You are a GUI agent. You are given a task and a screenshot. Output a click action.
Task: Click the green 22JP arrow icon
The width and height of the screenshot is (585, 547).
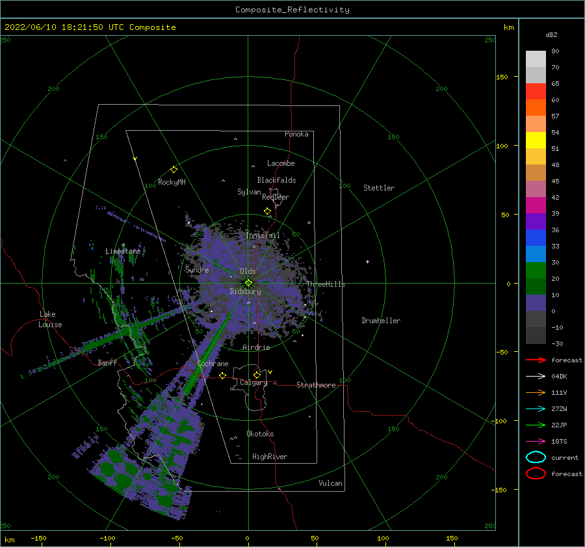536,425
